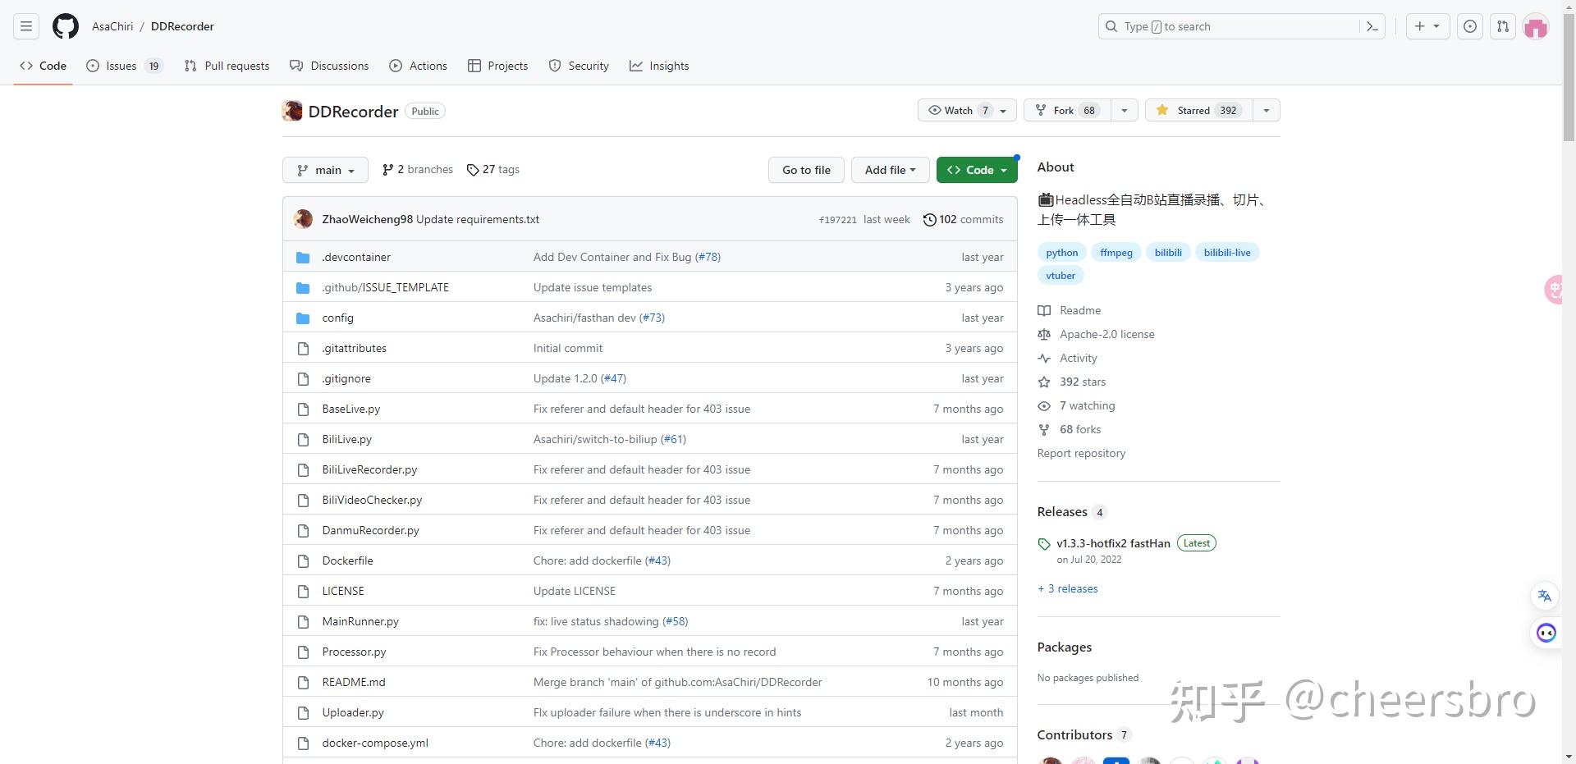The image size is (1576, 764).
Task: Open the python topic tag
Action: coord(1062,253)
